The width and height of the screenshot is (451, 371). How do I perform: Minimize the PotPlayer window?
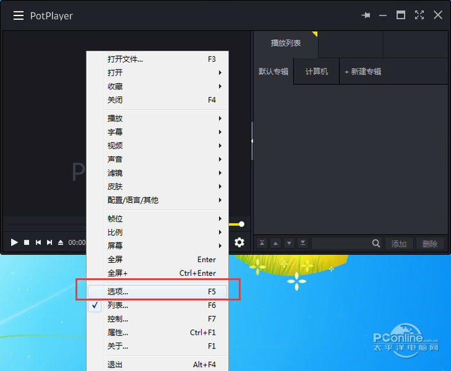click(383, 15)
